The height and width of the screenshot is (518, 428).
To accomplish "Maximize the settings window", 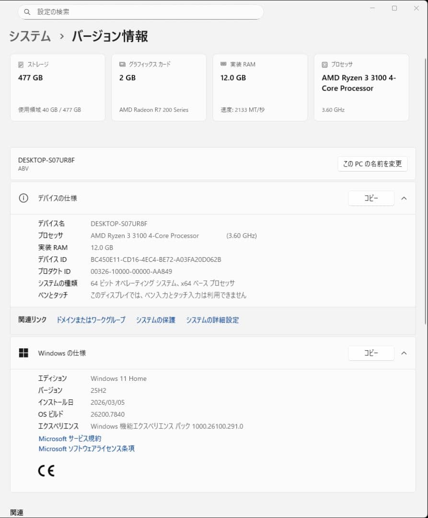I will click(394, 8).
